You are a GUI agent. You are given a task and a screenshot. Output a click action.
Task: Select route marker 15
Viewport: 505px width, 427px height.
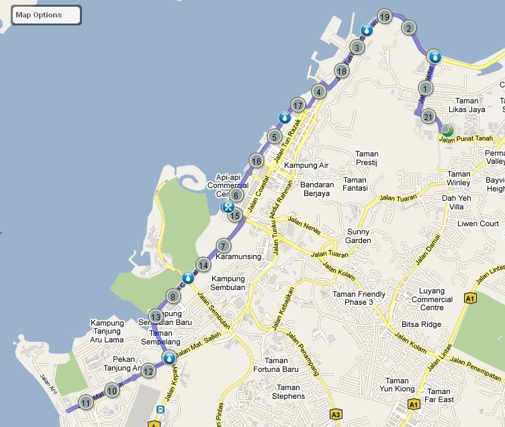(236, 216)
